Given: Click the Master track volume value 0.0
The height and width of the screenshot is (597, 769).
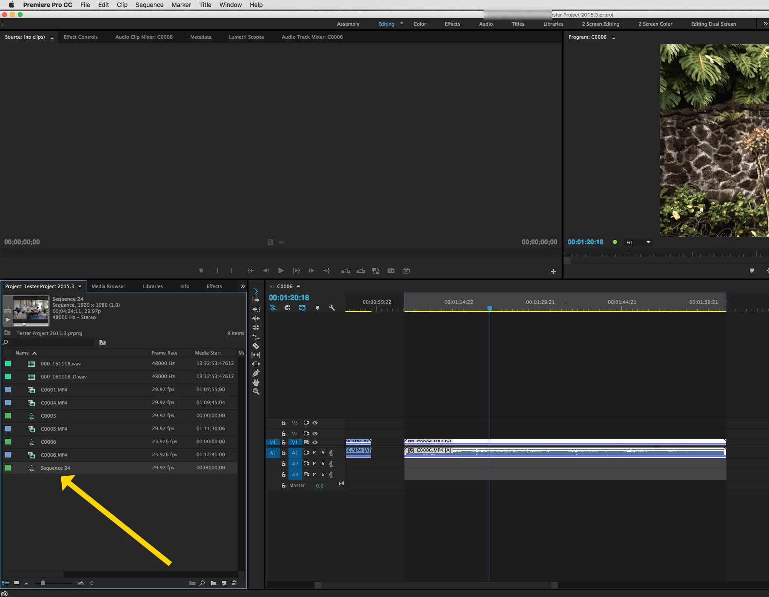Looking at the screenshot, I should 319,486.
